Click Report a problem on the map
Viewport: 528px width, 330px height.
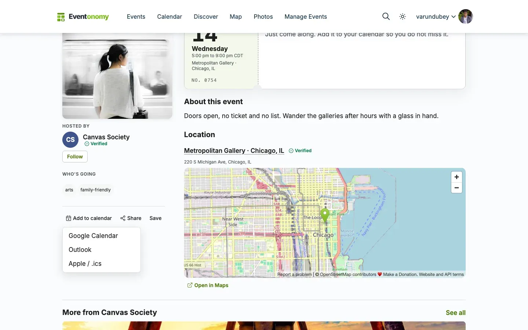294,274
